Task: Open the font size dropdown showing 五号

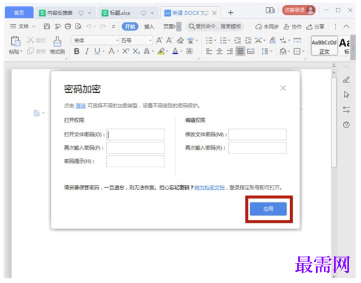Action: (150, 41)
